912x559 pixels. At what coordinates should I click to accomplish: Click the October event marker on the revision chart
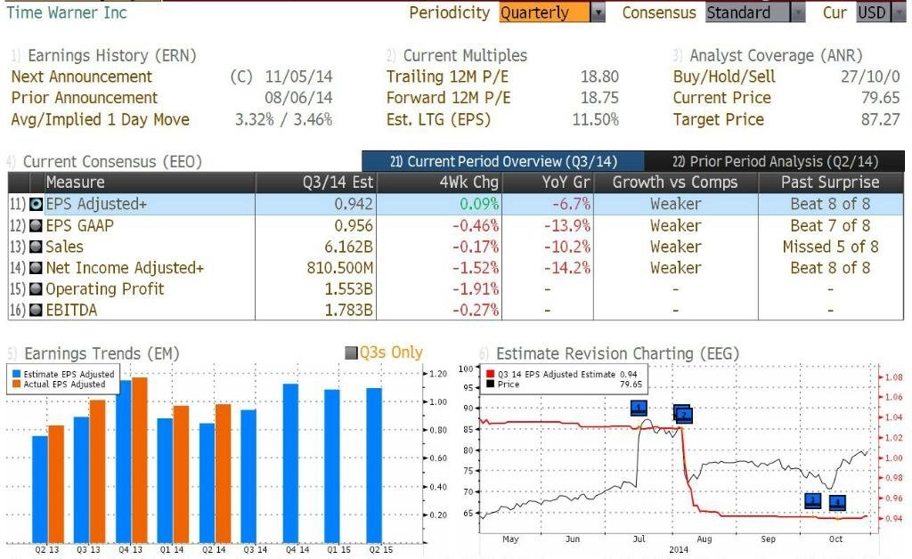pyautogui.click(x=837, y=502)
